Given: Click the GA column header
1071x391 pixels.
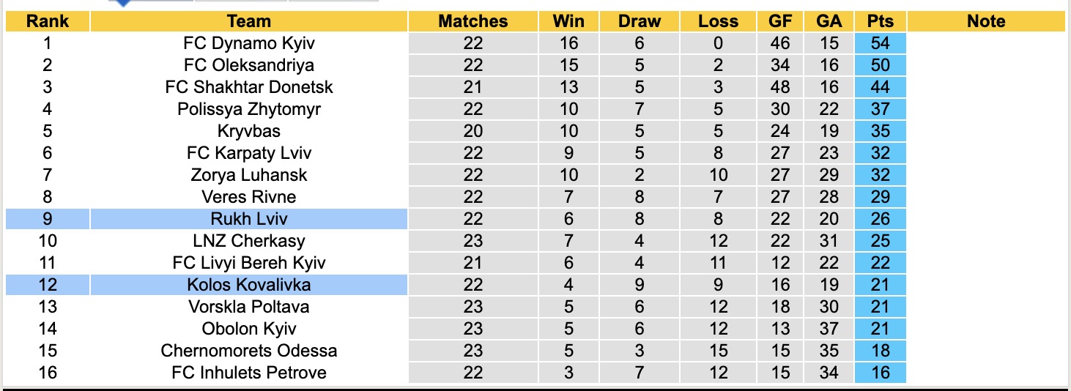Looking at the screenshot, I should [829, 21].
